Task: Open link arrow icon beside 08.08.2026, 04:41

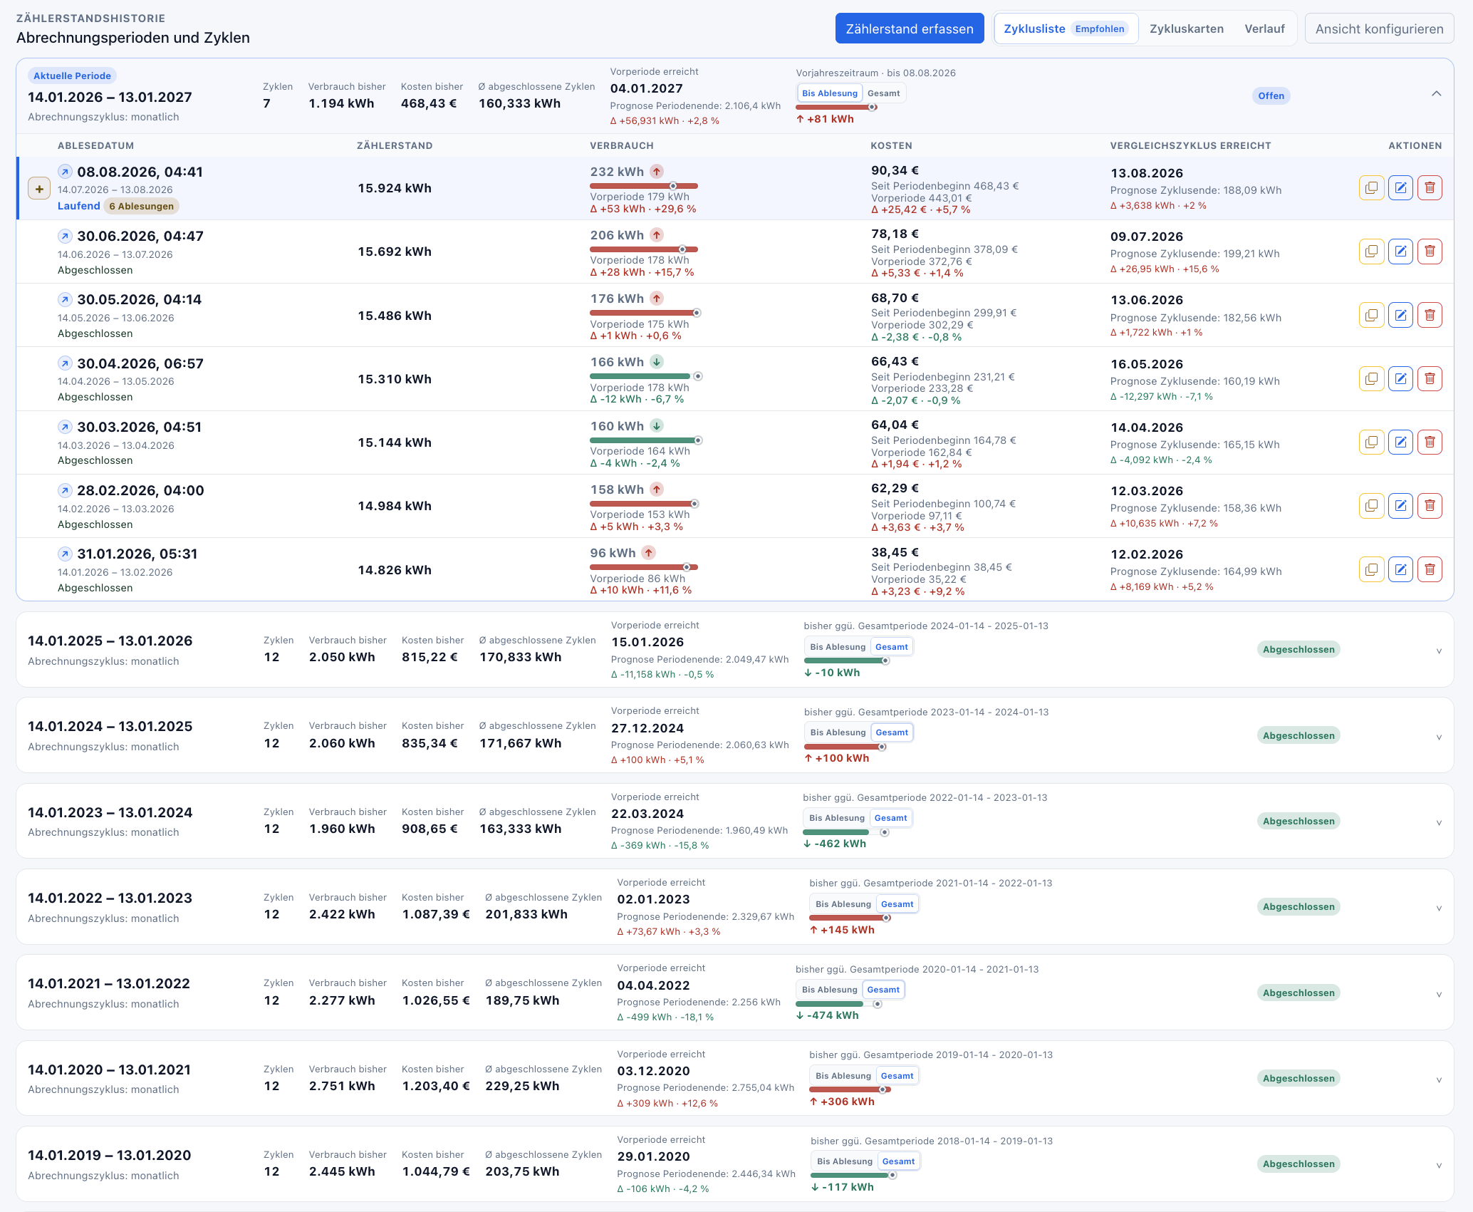Action: click(65, 172)
